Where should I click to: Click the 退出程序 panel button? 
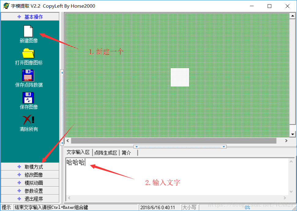click(30, 199)
